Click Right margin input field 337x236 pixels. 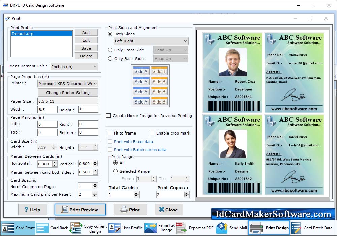coord(88,124)
